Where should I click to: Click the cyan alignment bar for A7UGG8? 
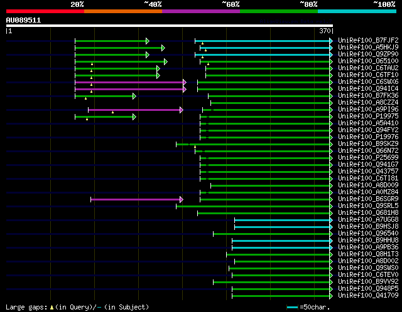click(282, 220)
